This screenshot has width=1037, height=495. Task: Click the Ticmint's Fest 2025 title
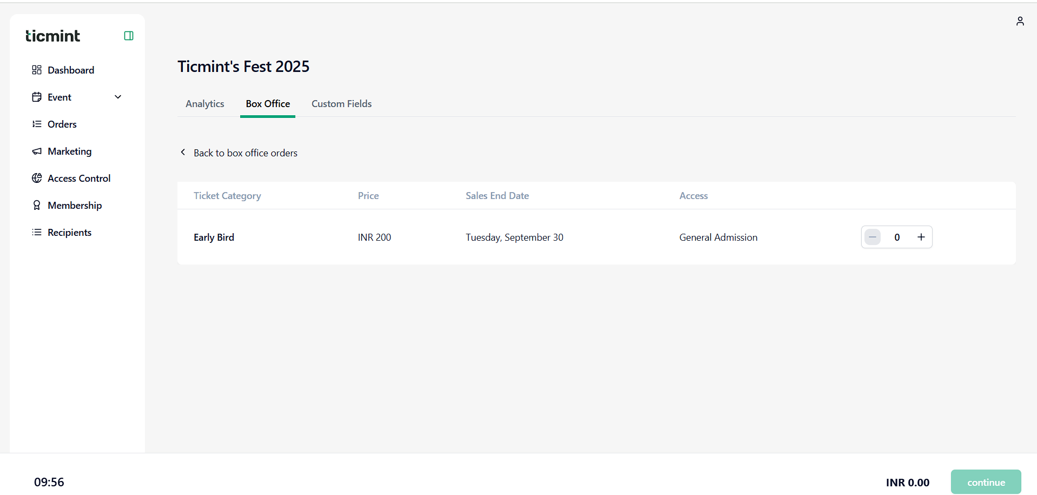[x=243, y=67]
